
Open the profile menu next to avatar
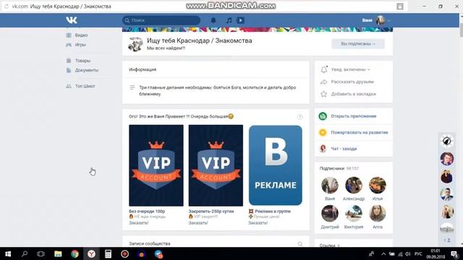(x=376, y=20)
